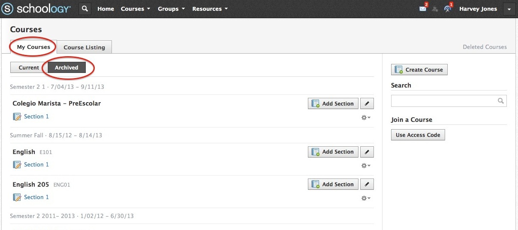The height and width of the screenshot is (230, 518).
Task: Click inside the course Search field
Action: coord(444,101)
